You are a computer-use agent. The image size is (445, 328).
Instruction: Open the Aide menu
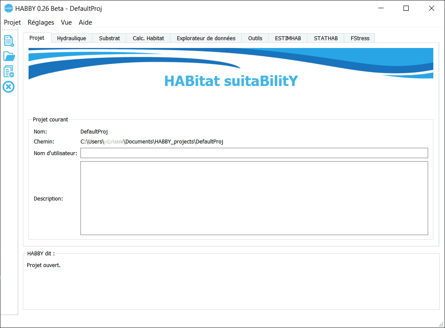[x=85, y=22]
